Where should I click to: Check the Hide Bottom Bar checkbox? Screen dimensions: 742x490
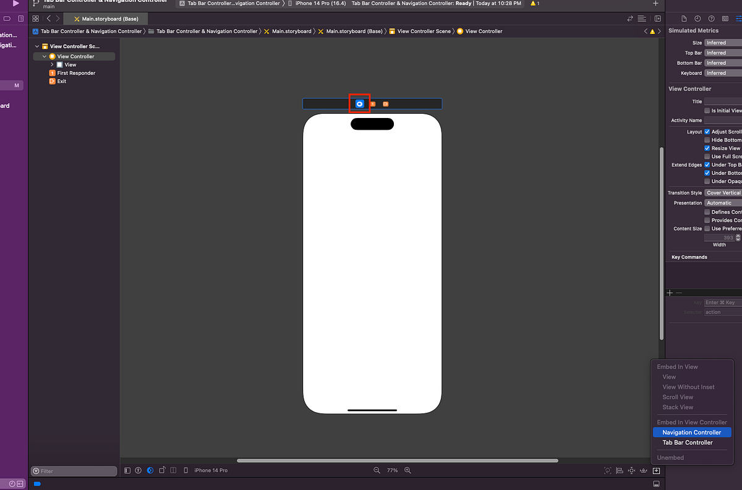tap(707, 140)
